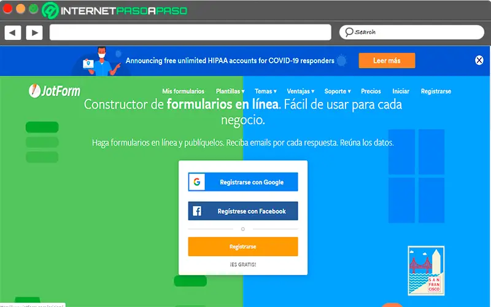The image size is (491, 307).
Task: Click the browser address bar
Action: (x=190, y=33)
